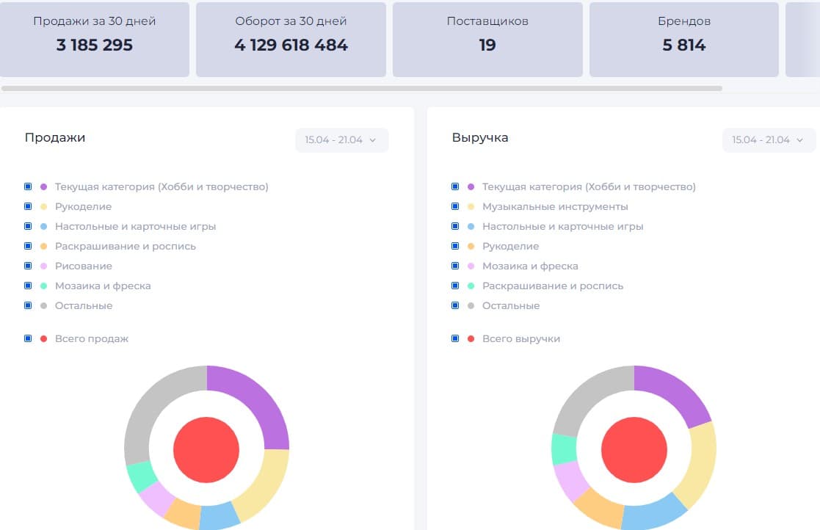
Task: Toggle the Музыкальные инструменты checkbox in Выручка
Action: tap(455, 206)
